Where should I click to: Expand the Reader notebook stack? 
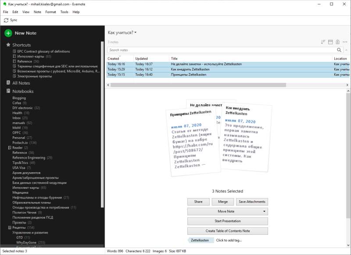click(10, 148)
